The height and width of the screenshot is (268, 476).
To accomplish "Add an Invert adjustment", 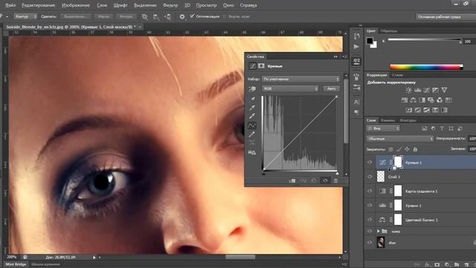I will 409,109.
